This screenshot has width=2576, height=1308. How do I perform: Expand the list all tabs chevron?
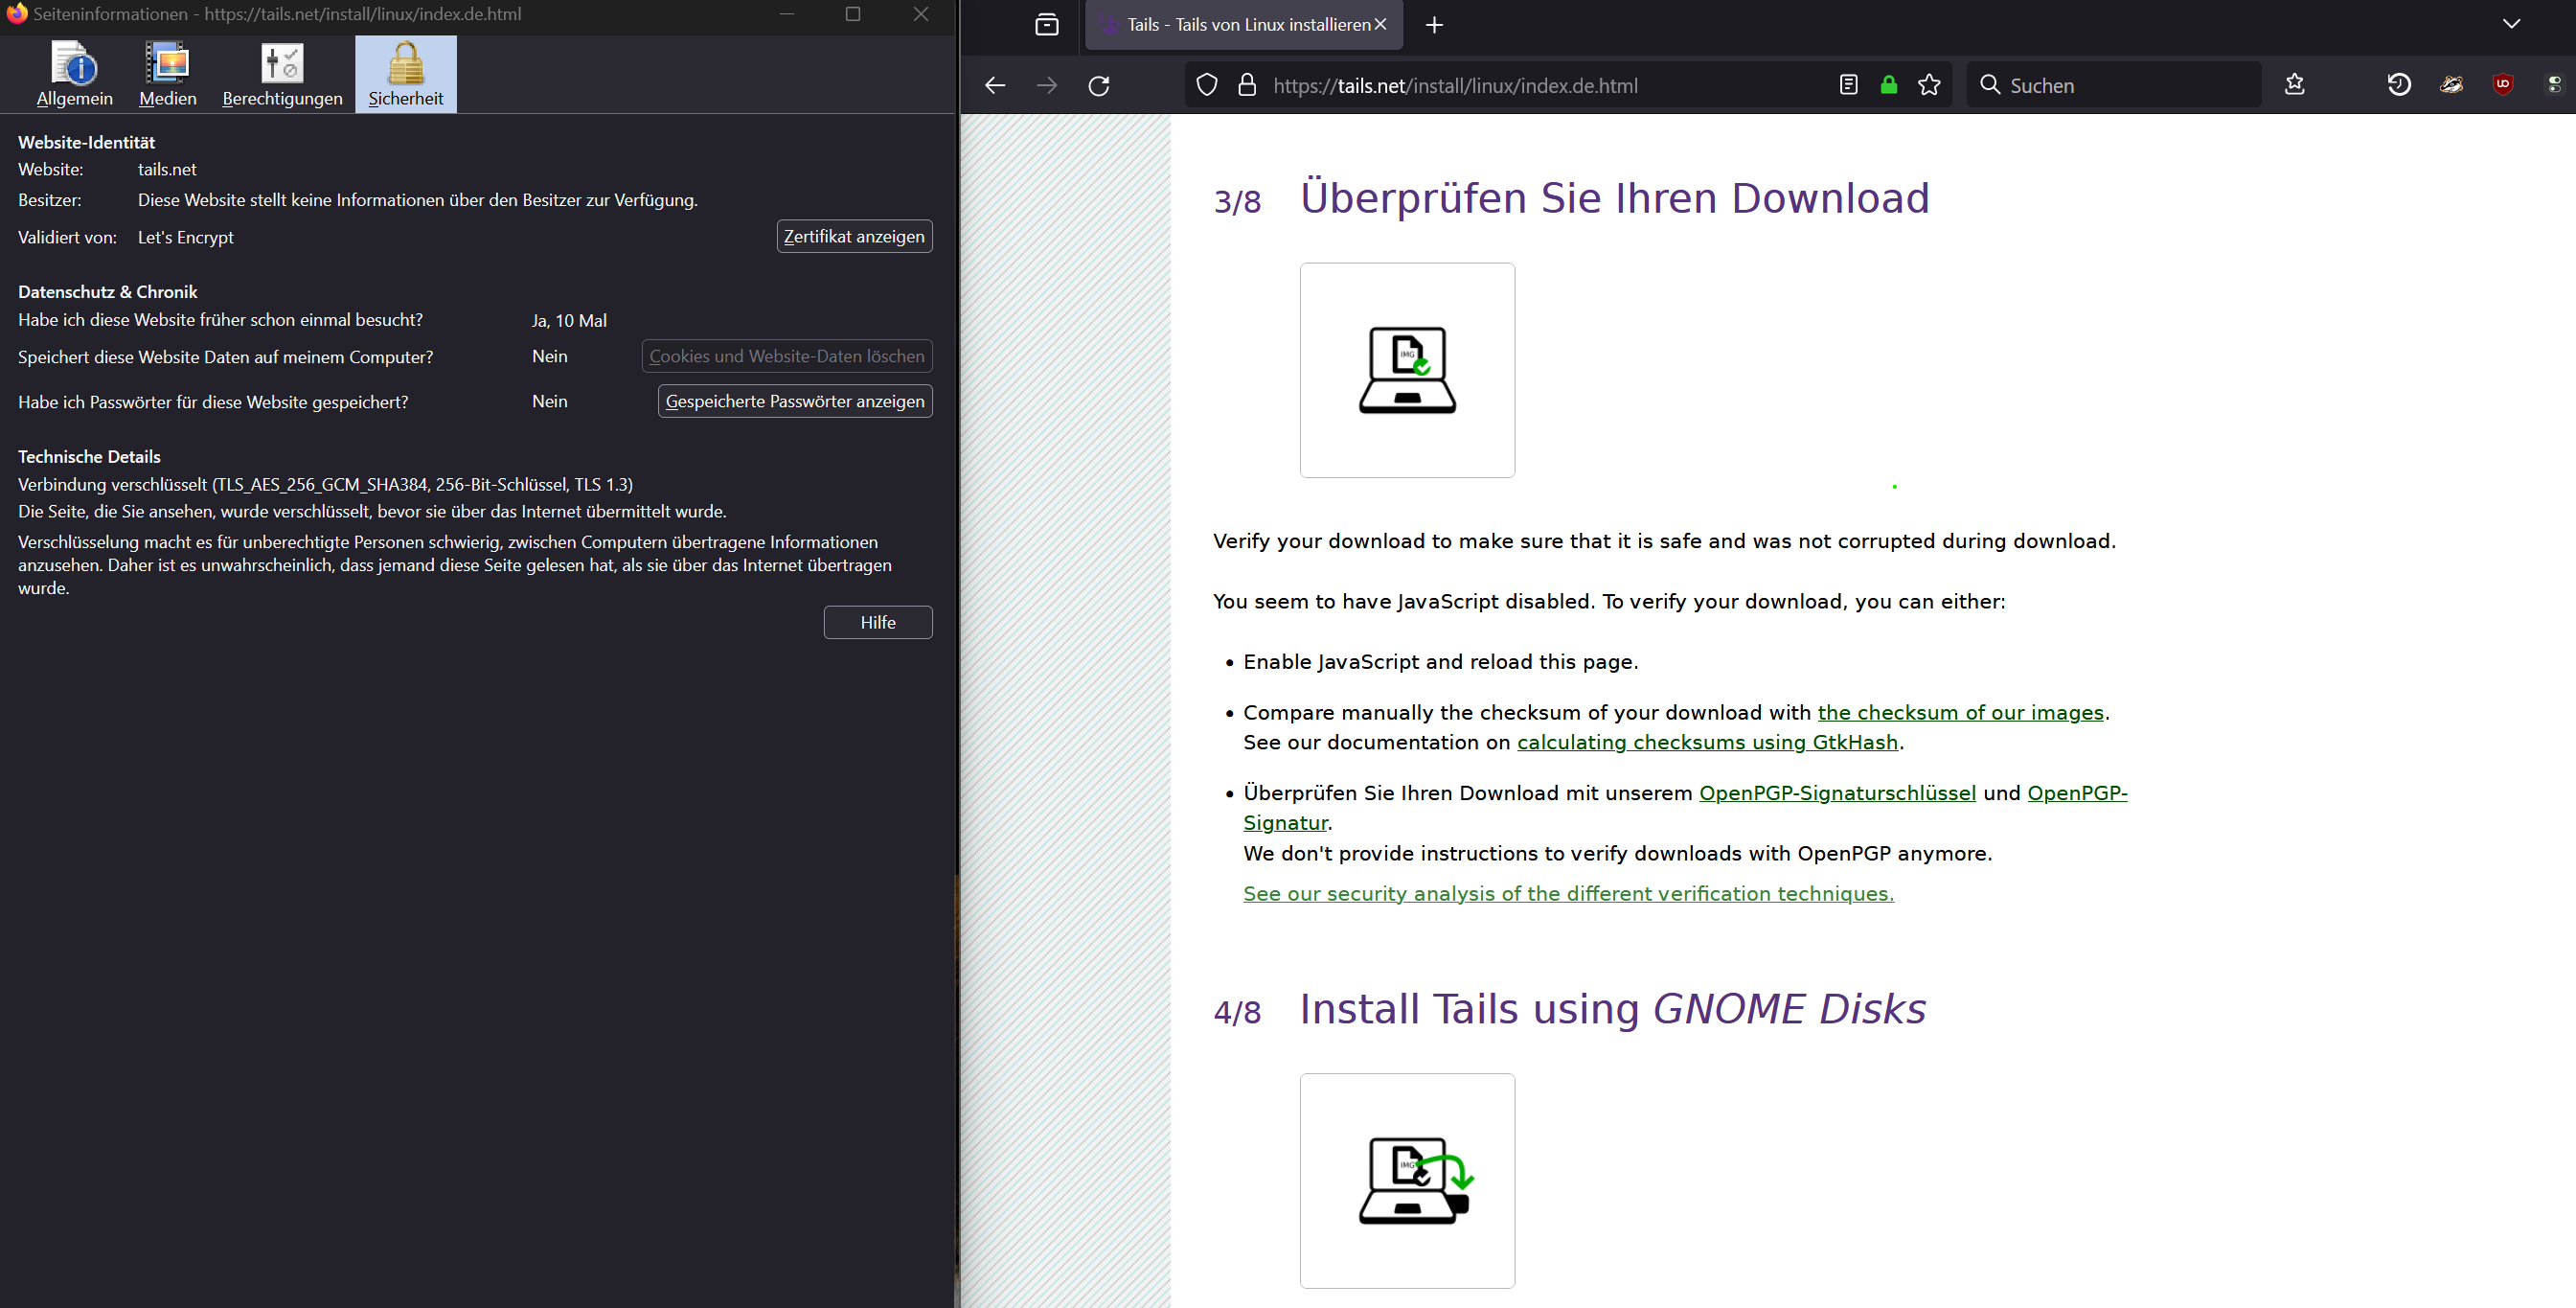[2511, 25]
